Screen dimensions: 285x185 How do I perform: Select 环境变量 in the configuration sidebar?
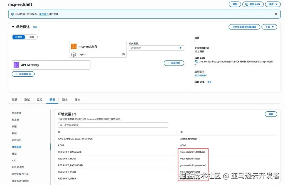click(17, 147)
